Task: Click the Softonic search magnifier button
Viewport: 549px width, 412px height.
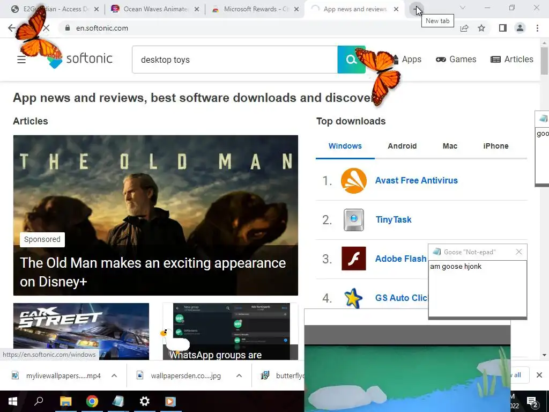Action: 351,60
